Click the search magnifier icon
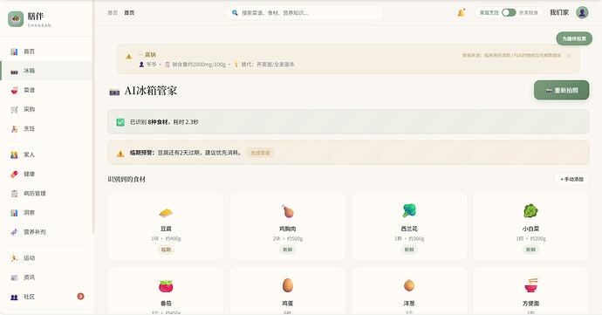 (235, 13)
